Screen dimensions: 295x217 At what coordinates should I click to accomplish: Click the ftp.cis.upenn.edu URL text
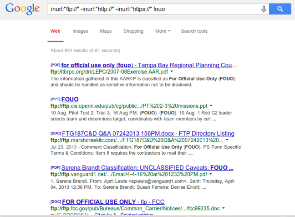pyautogui.click(x=129, y=106)
